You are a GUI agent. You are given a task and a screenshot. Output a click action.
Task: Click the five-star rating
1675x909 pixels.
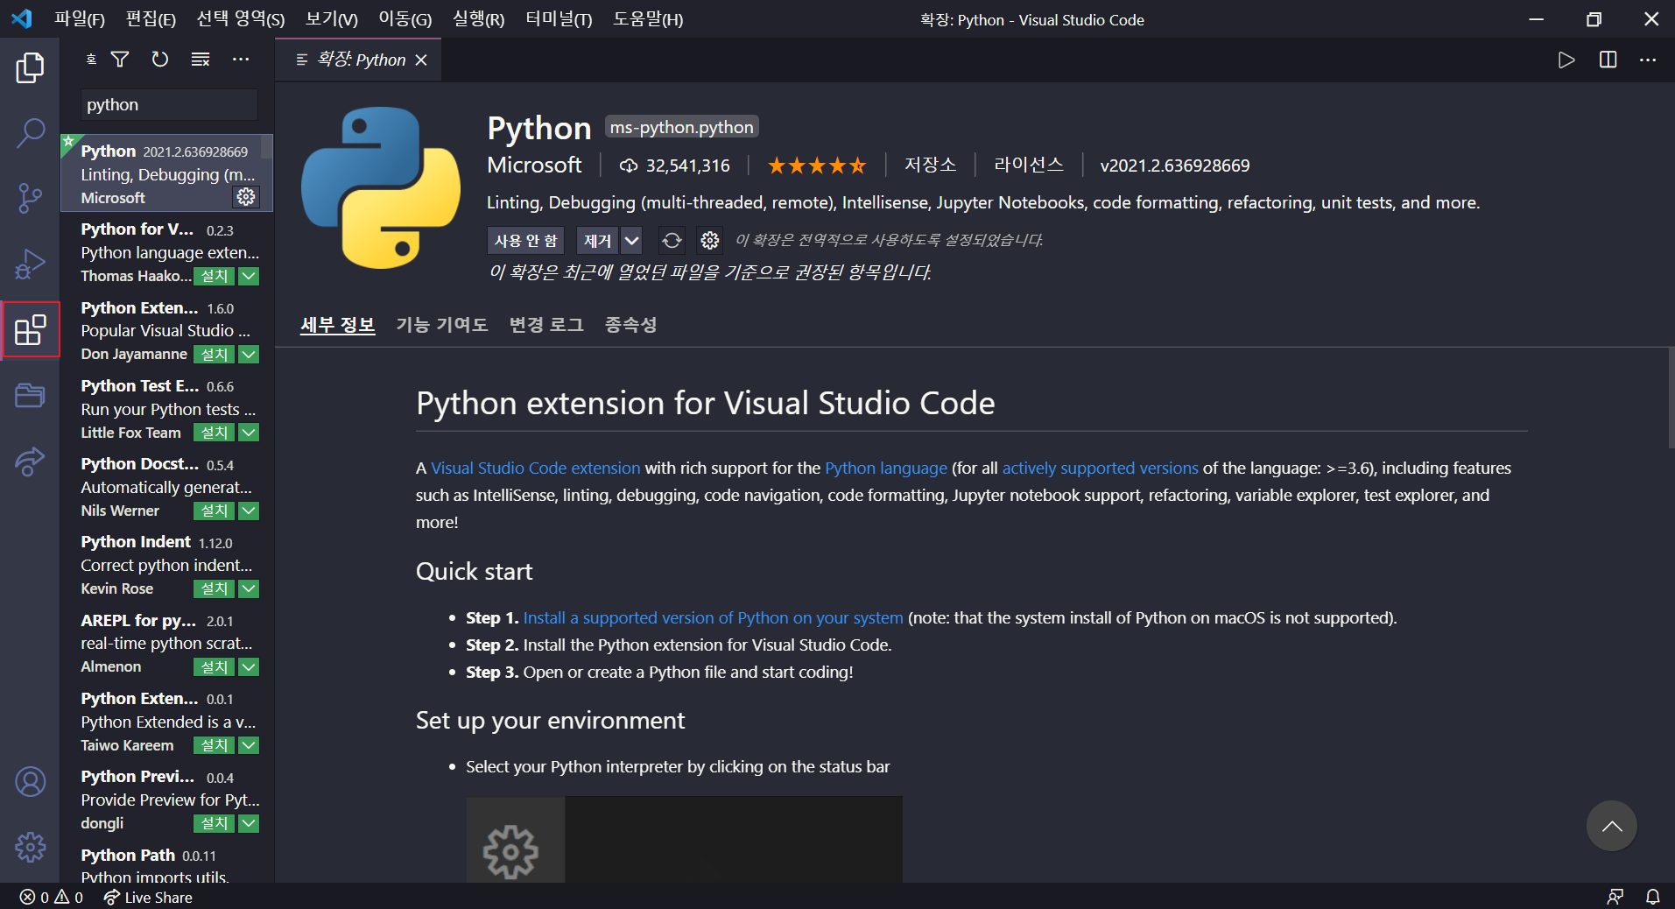pos(817,165)
